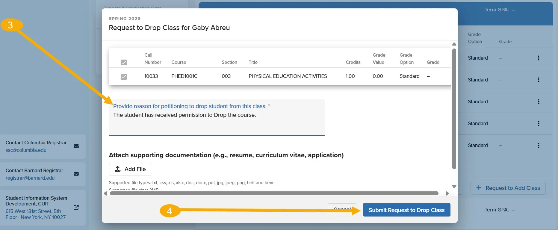Click call number 10033
This screenshot has width=558, height=230.
[x=151, y=76]
